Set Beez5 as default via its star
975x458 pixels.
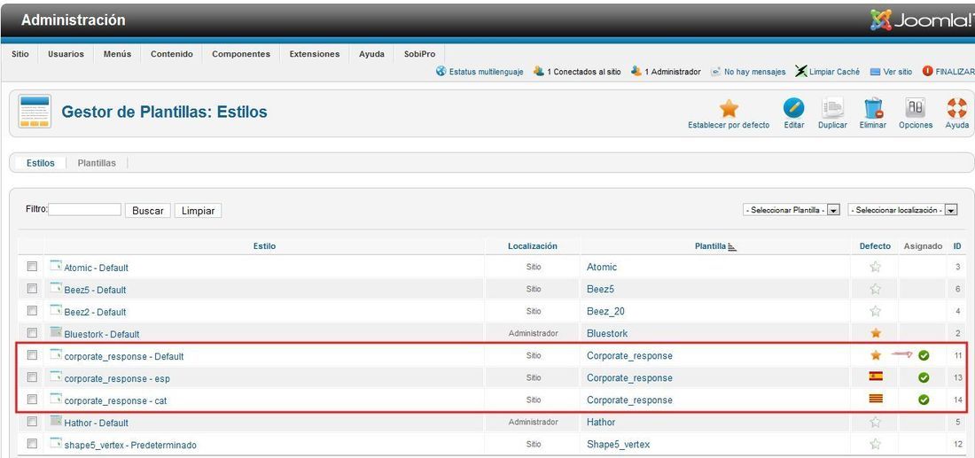tap(876, 289)
